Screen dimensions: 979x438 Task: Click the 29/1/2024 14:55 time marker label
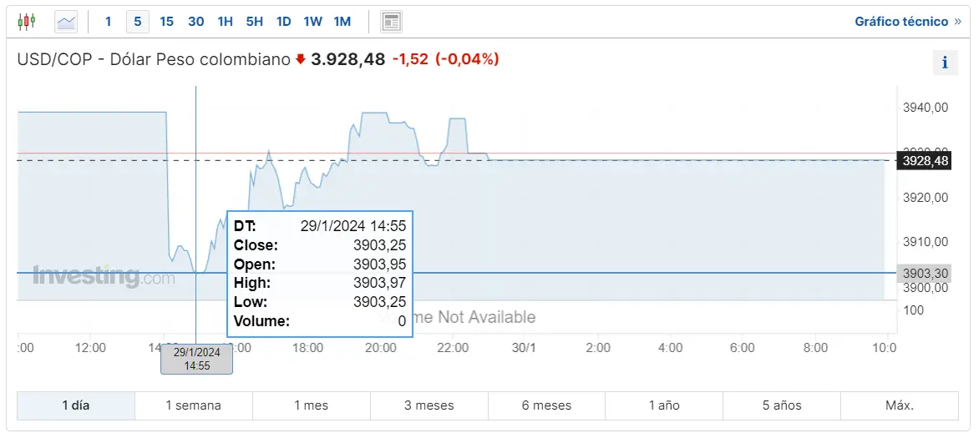tap(196, 360)
